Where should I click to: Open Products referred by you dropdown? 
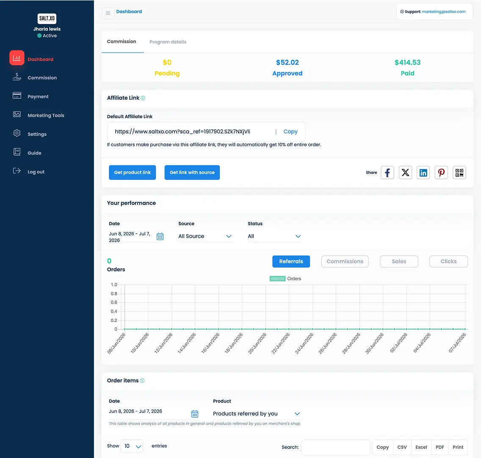(x=257, y=414)
